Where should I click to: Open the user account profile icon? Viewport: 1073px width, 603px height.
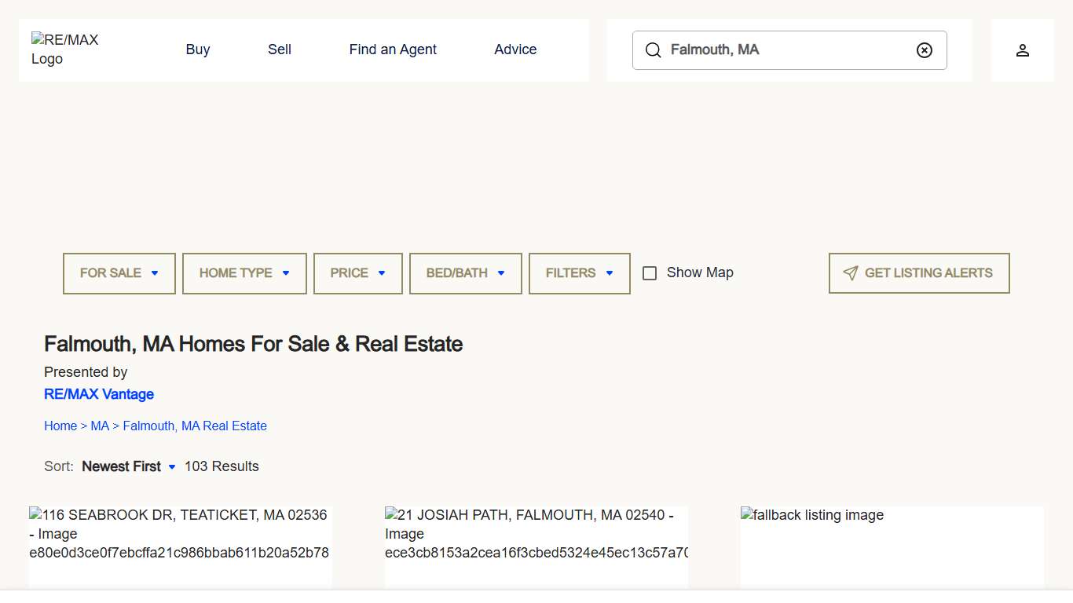click(x=1022, y=50)
